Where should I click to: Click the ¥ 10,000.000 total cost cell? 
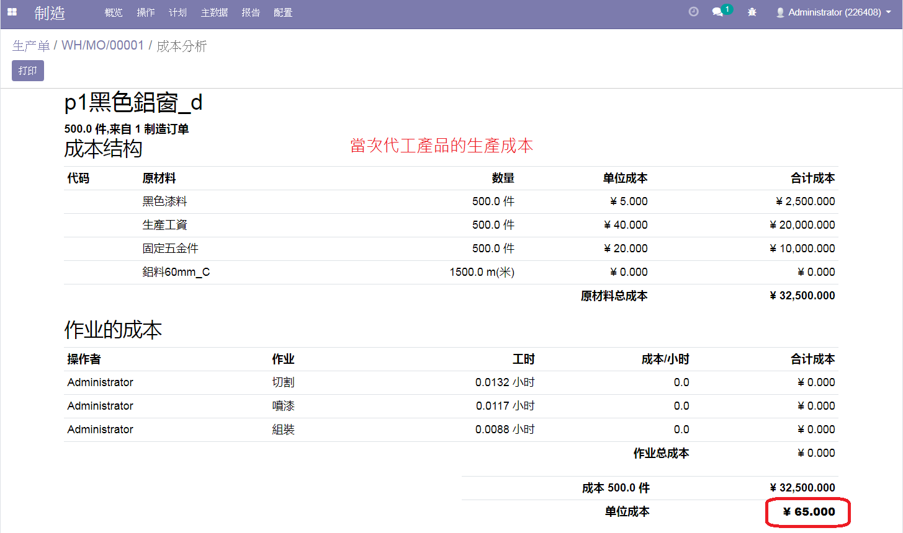(802, 249)
